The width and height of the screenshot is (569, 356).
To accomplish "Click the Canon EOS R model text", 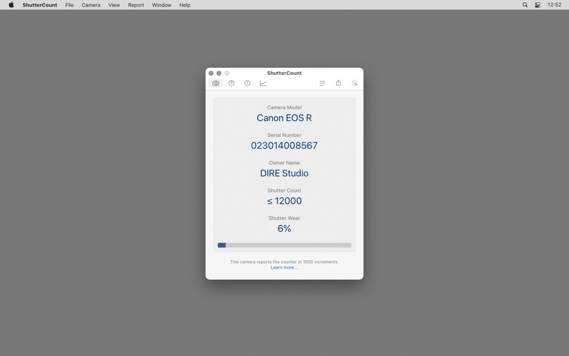I will [284, 117].
